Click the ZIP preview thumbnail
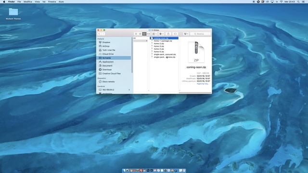 [x=196, y=52]
